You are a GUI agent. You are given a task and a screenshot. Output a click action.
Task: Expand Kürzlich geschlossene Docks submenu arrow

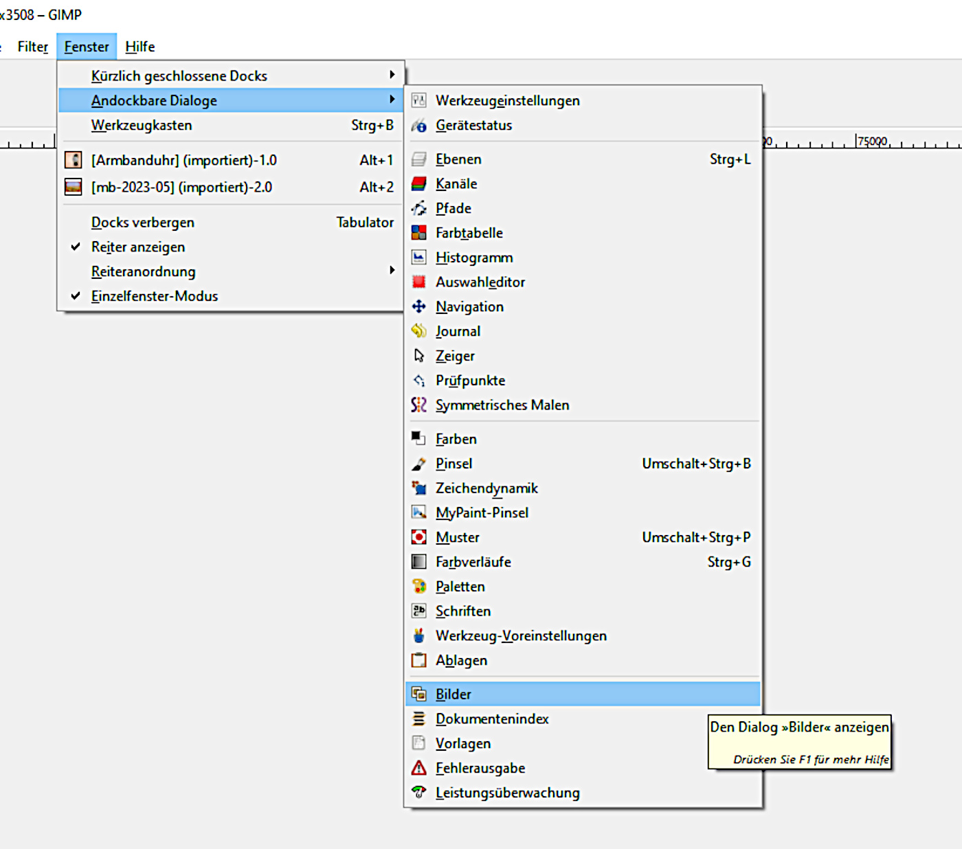pyautogui.click(x=392, y=75)
